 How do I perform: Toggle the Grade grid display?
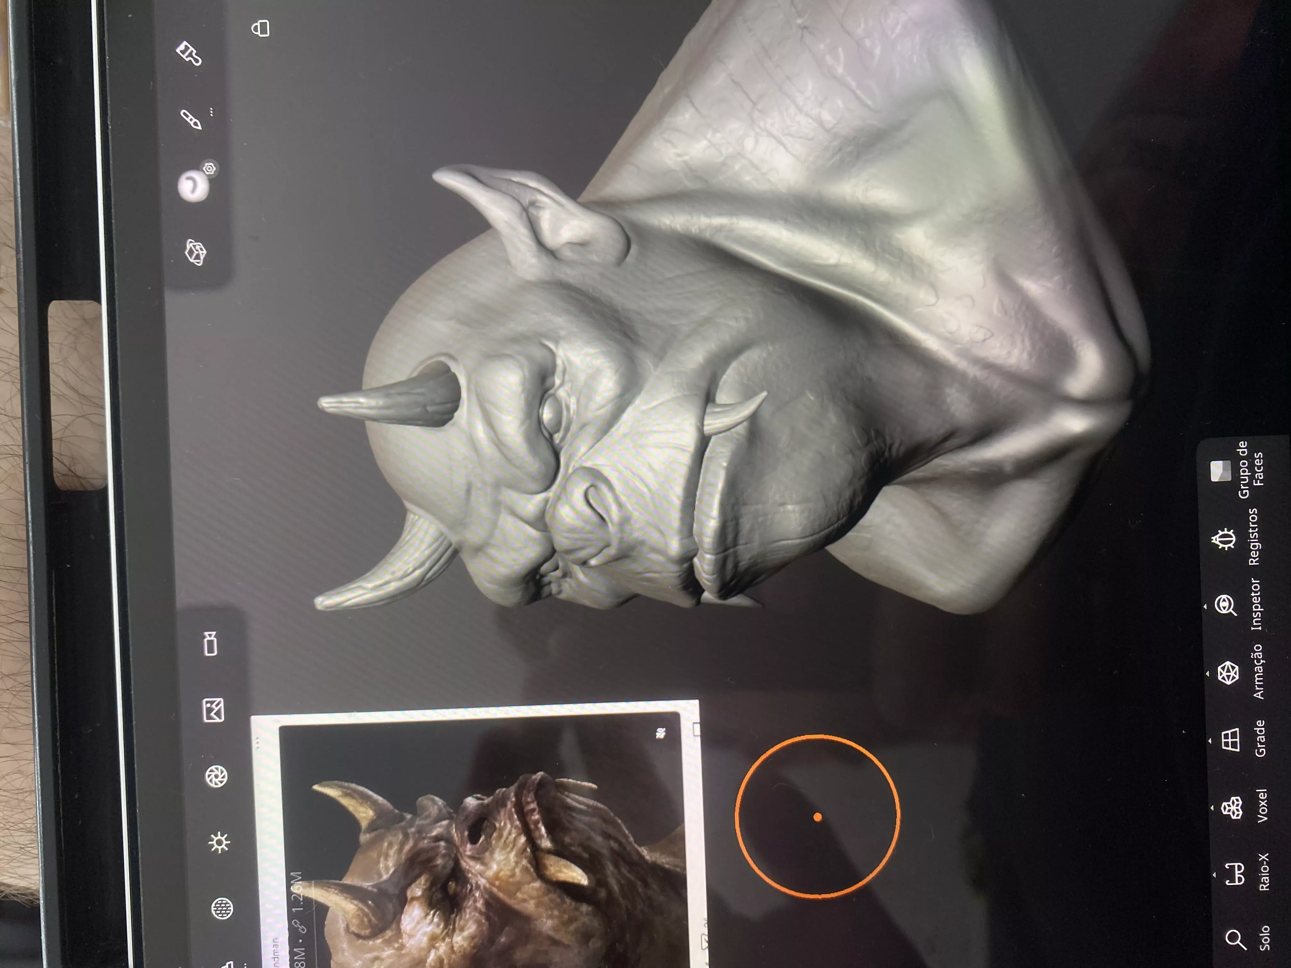coord(1243,739)
